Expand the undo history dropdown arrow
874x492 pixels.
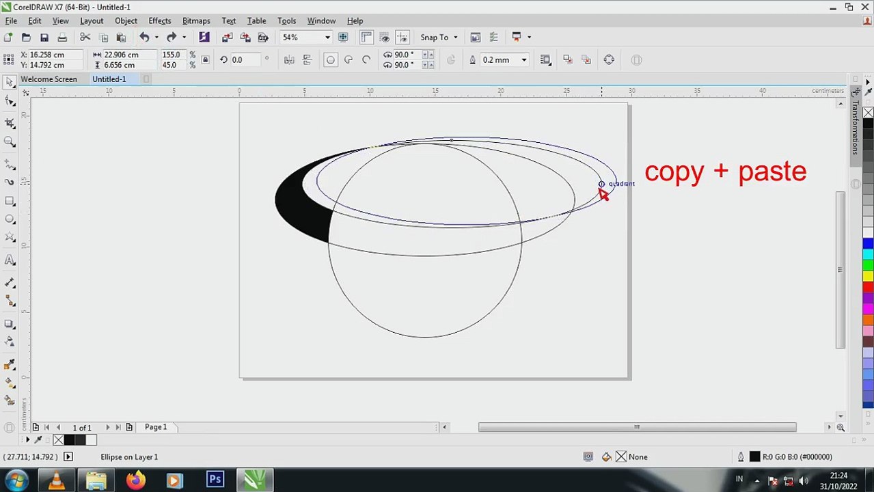[x=156, y=38]
